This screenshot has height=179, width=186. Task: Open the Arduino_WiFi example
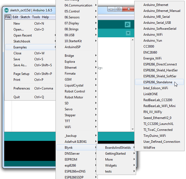point(159,35)
